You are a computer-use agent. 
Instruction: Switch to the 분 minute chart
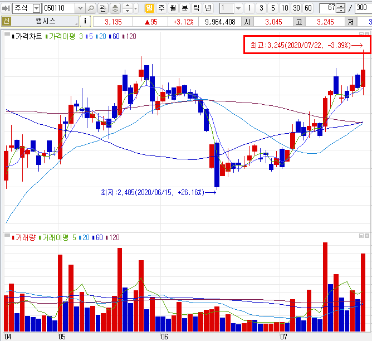pyautogui.click(x=184, y=8)
